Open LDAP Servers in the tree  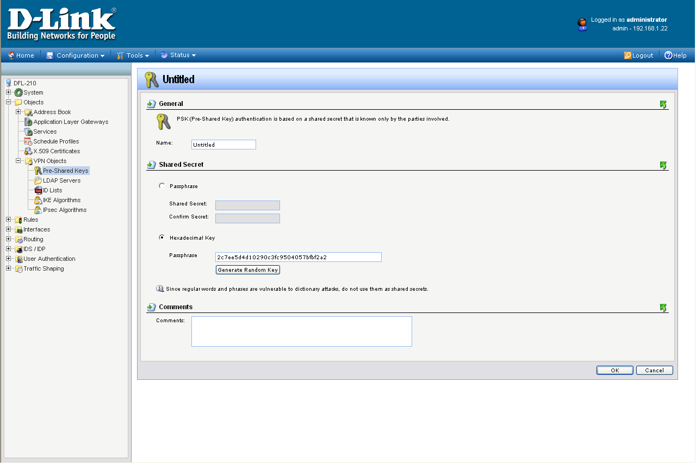click(x=62, y=180)
